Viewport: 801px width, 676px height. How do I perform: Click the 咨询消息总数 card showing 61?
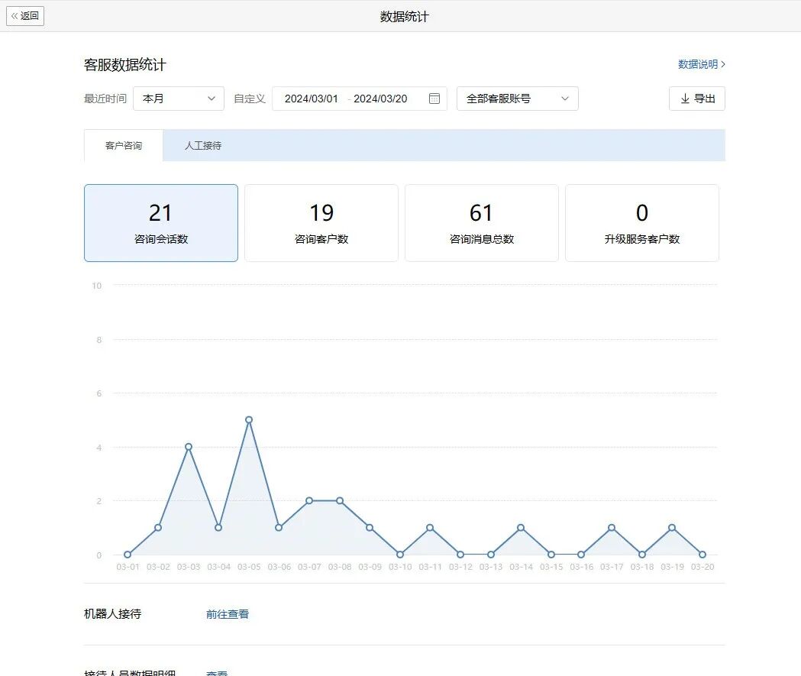(481, 222)
